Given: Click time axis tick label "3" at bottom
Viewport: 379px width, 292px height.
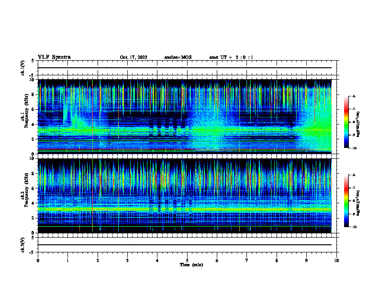Looking at the screenshot, I should 127,261.
